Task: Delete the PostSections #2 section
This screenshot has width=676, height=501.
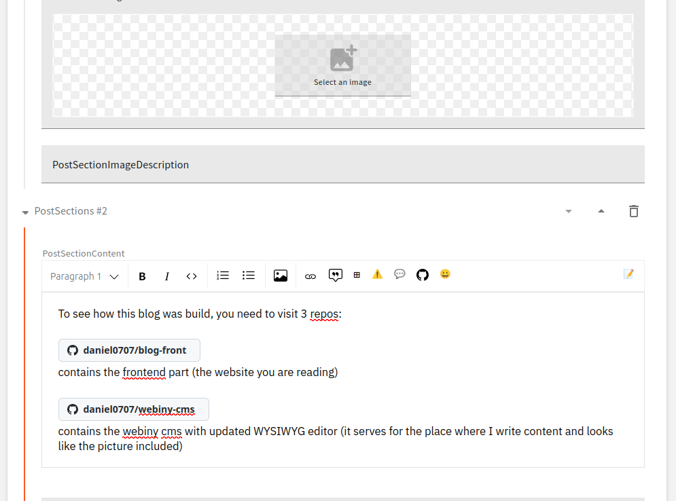Action: pyautogui.click(x=634, y=211)
